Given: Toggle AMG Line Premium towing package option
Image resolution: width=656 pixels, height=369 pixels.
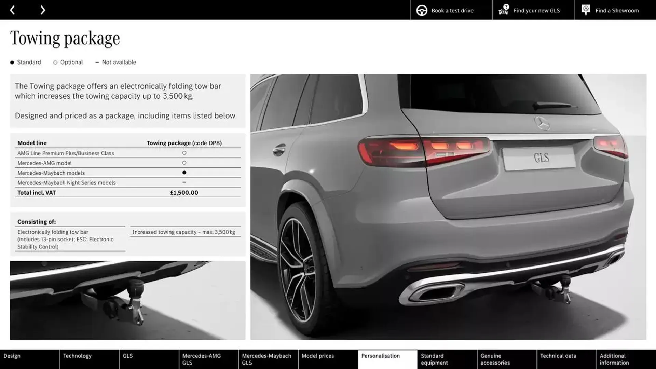Looking at the screenshot, I should [183, 153].
